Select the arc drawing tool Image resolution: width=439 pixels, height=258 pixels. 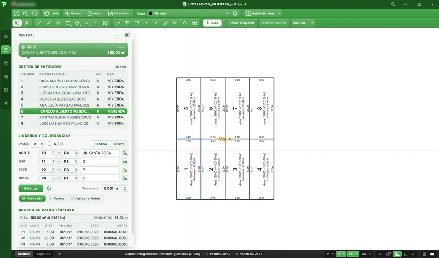(x=87, y=23)
